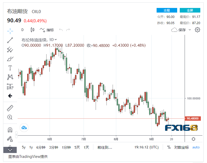Screen dimensions: 207x163
Task: Click the 6月 time axis label
Action: pyautogui.click(x=50, y=139)
